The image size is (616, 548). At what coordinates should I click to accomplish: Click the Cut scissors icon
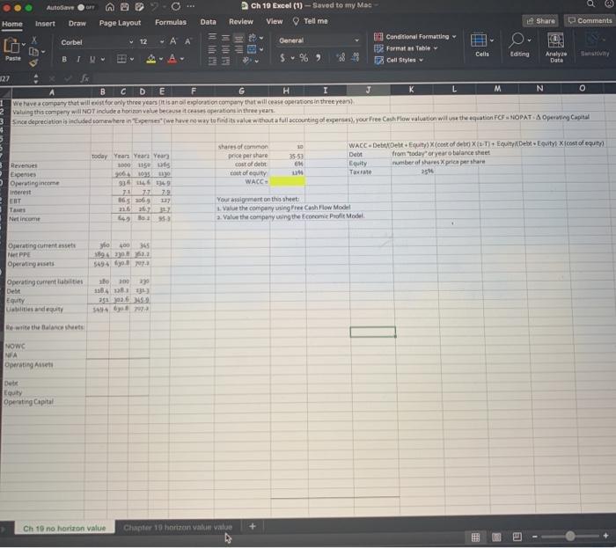(x=34, y=40)
